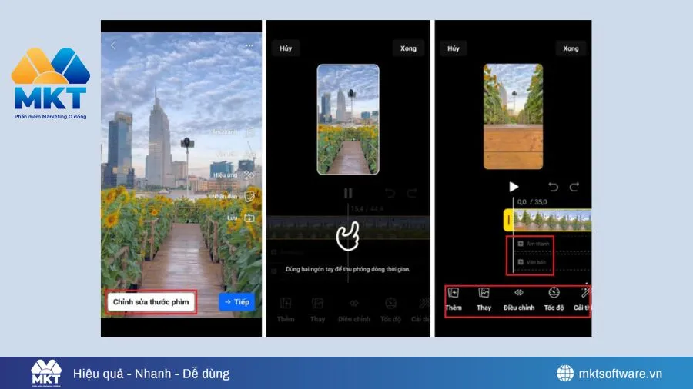This screenshot has height=389, width=693.
Task: Tap undo next to the play button
Action: point(553,187)
